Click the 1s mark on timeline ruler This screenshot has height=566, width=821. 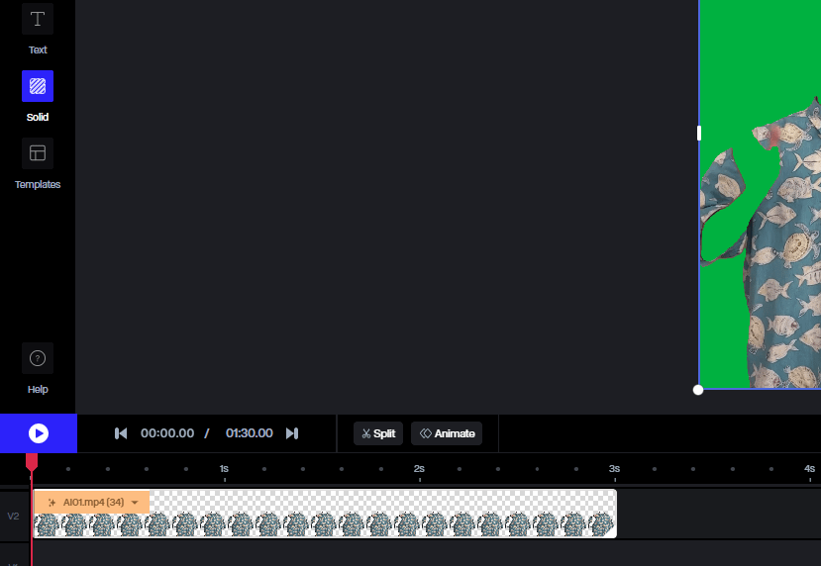tap(224, 469)
